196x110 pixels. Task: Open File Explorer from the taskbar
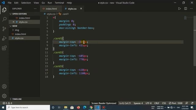point(66,107)
